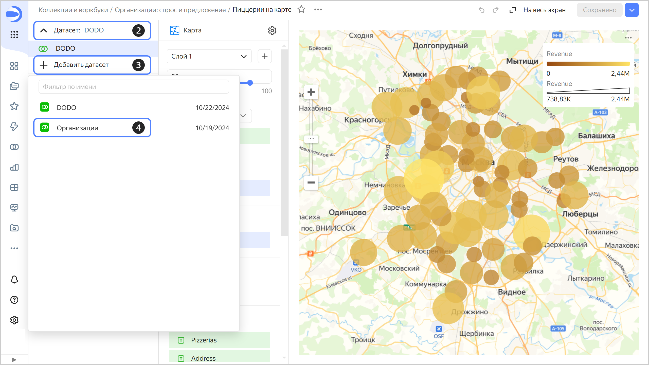
Task: Open the services grid menu icon
Action: coord(14,34)
